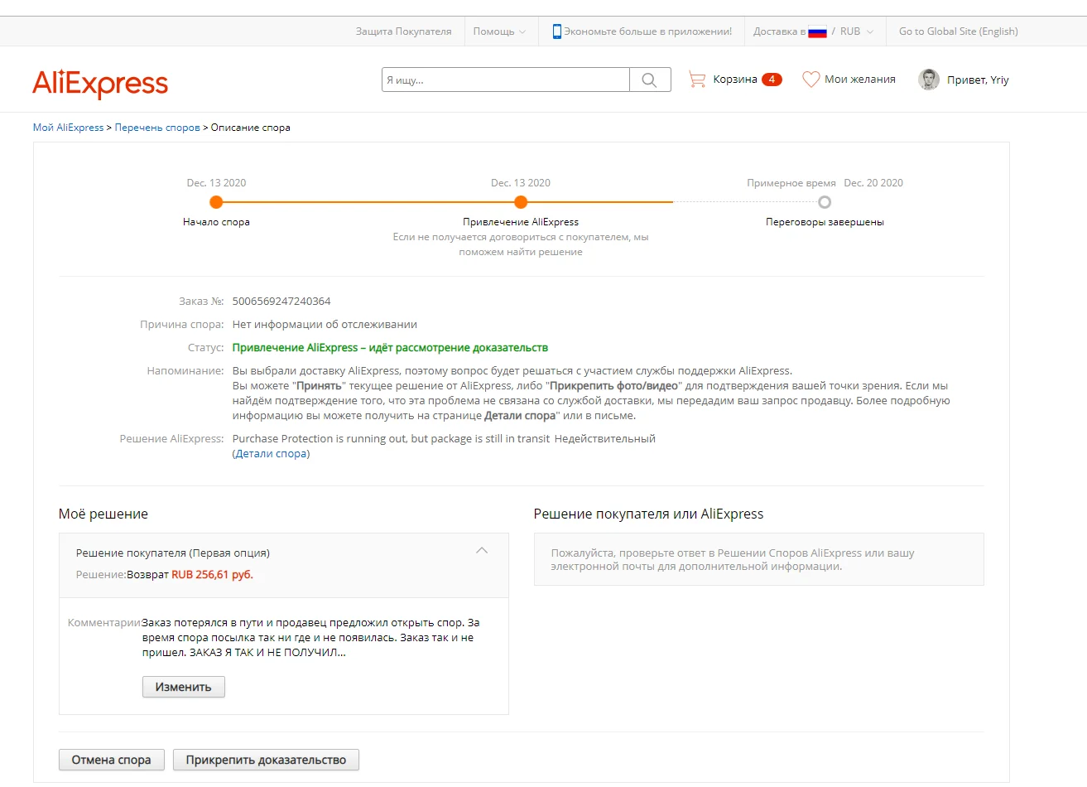Go to Перечень споров breadcrumb

tap(157, 128)
